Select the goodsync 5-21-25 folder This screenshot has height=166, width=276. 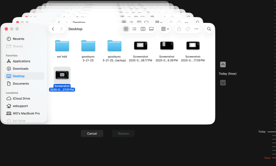[x=88, y=46]
